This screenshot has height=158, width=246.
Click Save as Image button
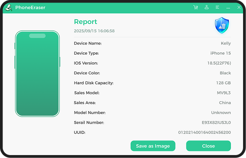tap(153, 146)
